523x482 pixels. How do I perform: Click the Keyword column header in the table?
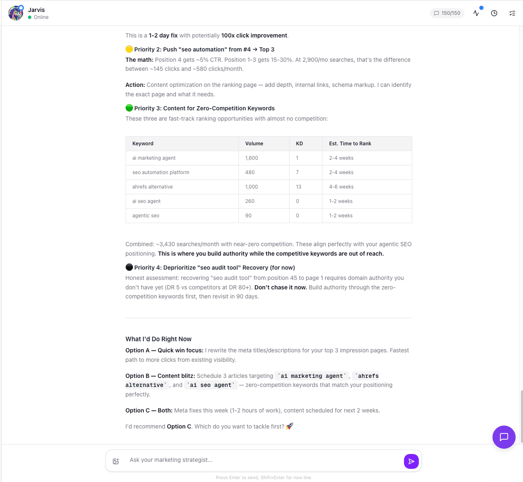[x=143, y=143]
